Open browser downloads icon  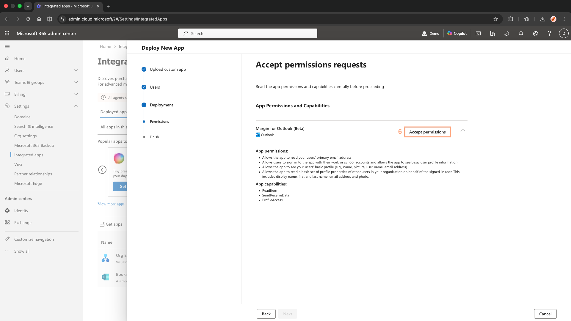[x=543, y=19]
